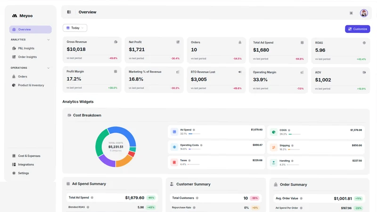Click the Order Summary bag icon
The width and height of the screenshot is (377, 212).
[x=276, y=185]
